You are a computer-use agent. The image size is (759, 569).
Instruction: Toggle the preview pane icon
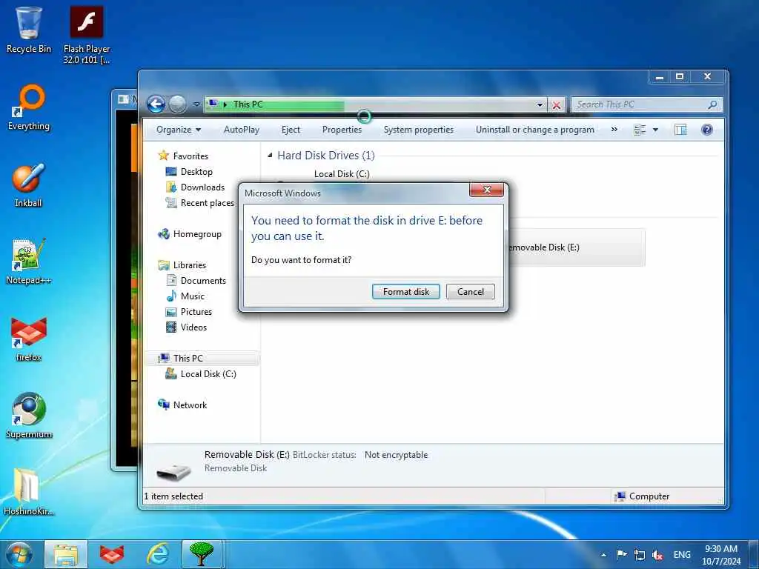(680, 130)
